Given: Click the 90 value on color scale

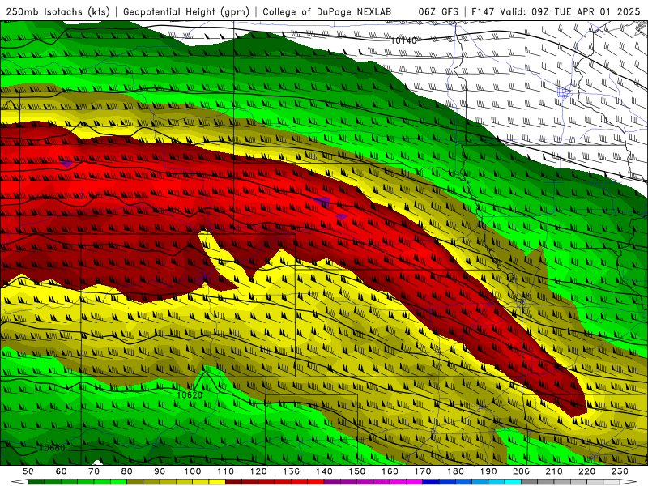Looking at the screenshot, I should 160,471.
